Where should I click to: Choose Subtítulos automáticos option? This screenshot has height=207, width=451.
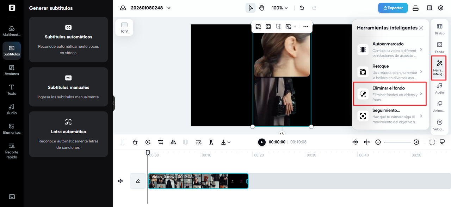(68, 39)
